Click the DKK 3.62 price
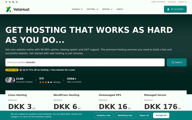192x120 pixels. pos(22,107)
